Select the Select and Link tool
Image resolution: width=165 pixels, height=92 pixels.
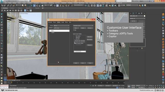coord(8,5)
